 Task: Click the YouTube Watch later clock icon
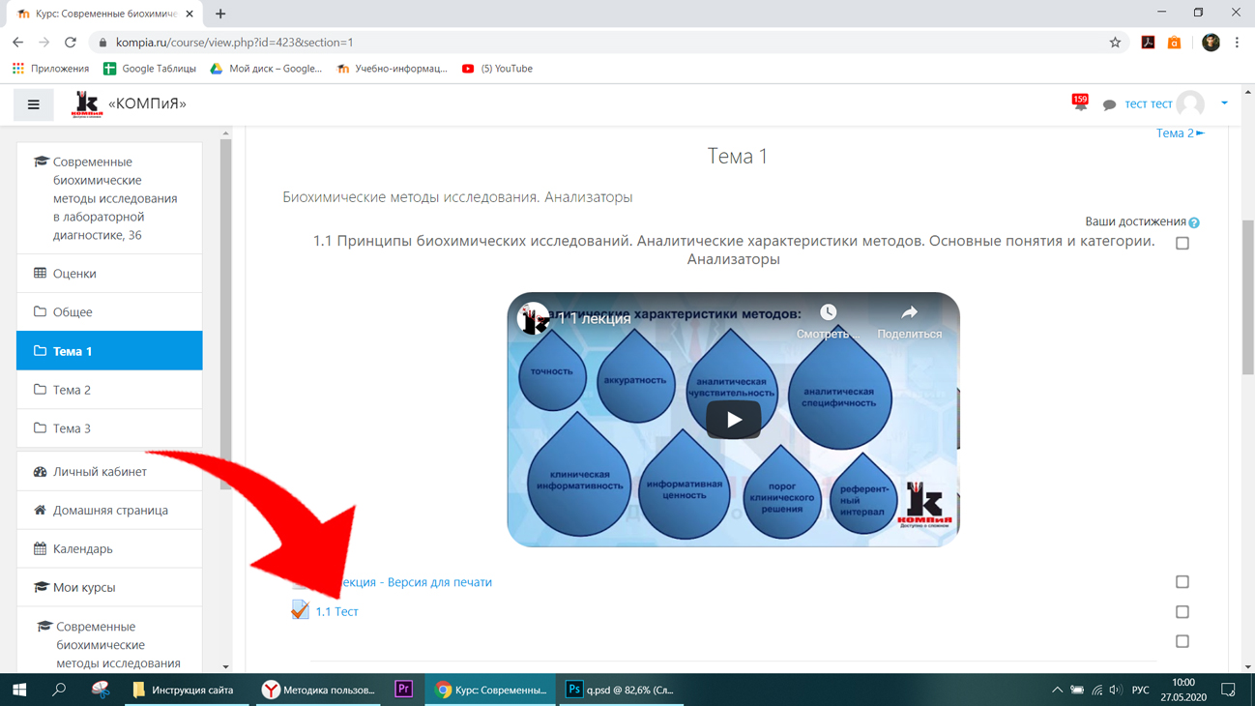click(829, 312)
